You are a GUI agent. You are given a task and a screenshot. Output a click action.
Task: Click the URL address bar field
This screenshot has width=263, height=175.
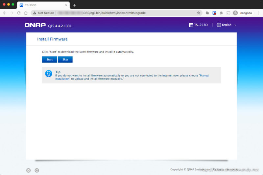point(125,13)
